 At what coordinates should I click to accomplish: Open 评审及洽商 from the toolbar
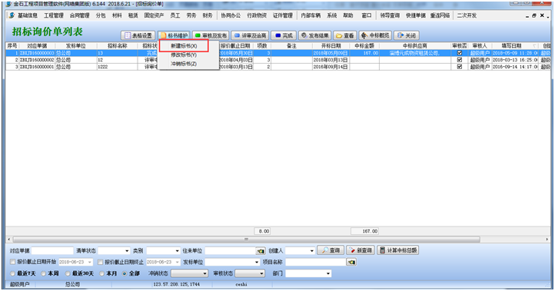point(251,36)
